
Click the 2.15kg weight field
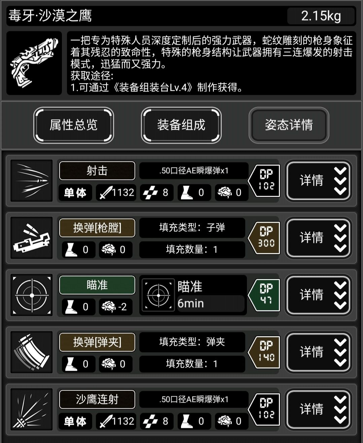click(x=321, y=16)
